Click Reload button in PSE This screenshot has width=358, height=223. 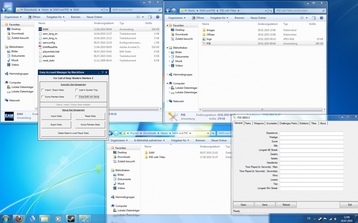(x=286, y=205)
